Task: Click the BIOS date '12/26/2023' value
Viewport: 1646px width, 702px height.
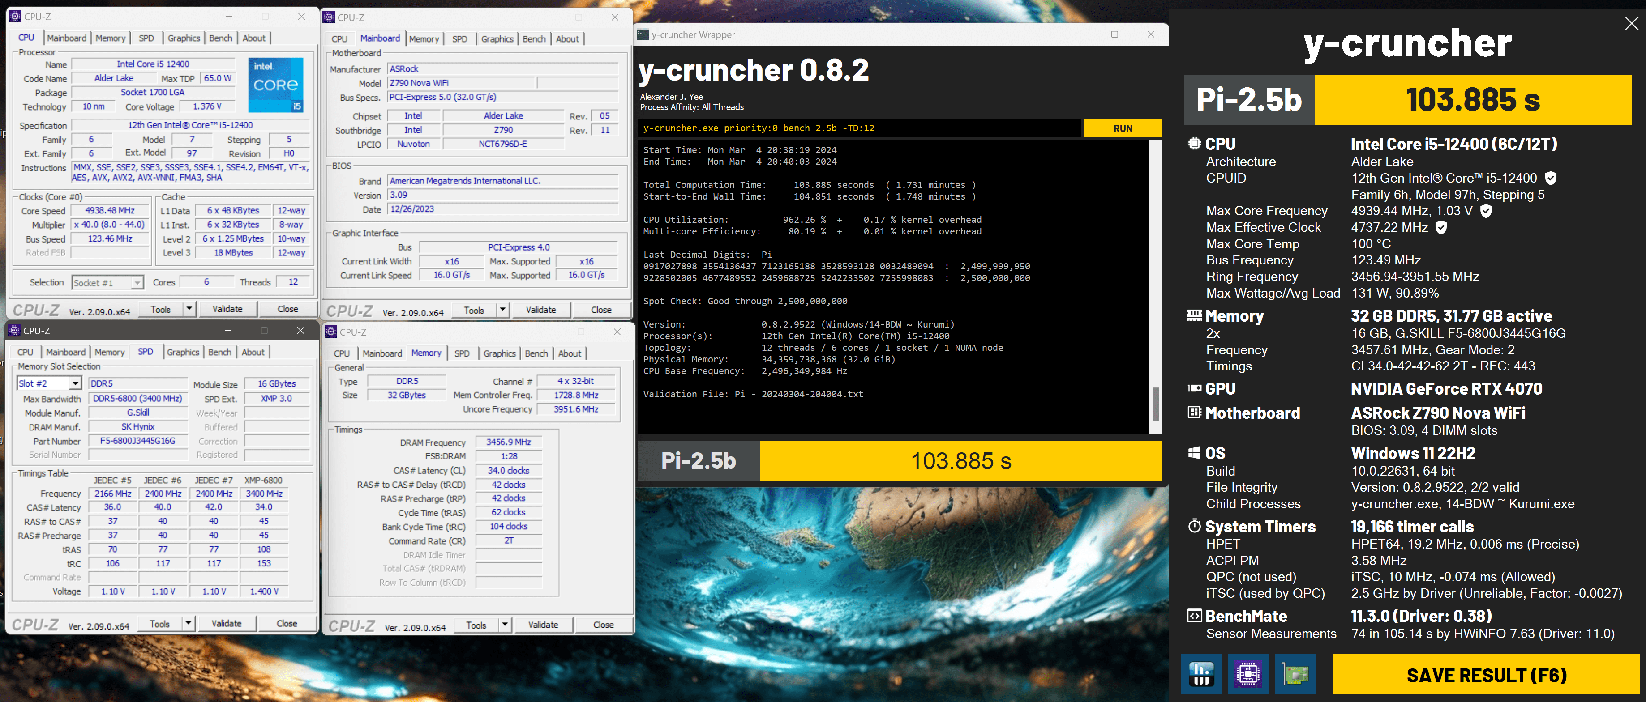Action: [503, 209]
